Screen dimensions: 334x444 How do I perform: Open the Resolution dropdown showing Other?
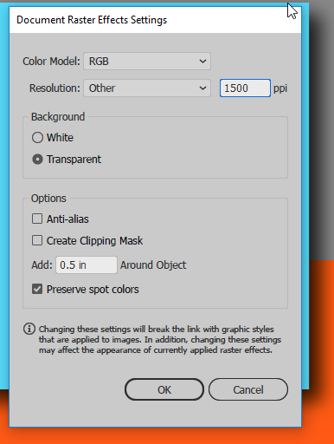[x=147, y=88]
